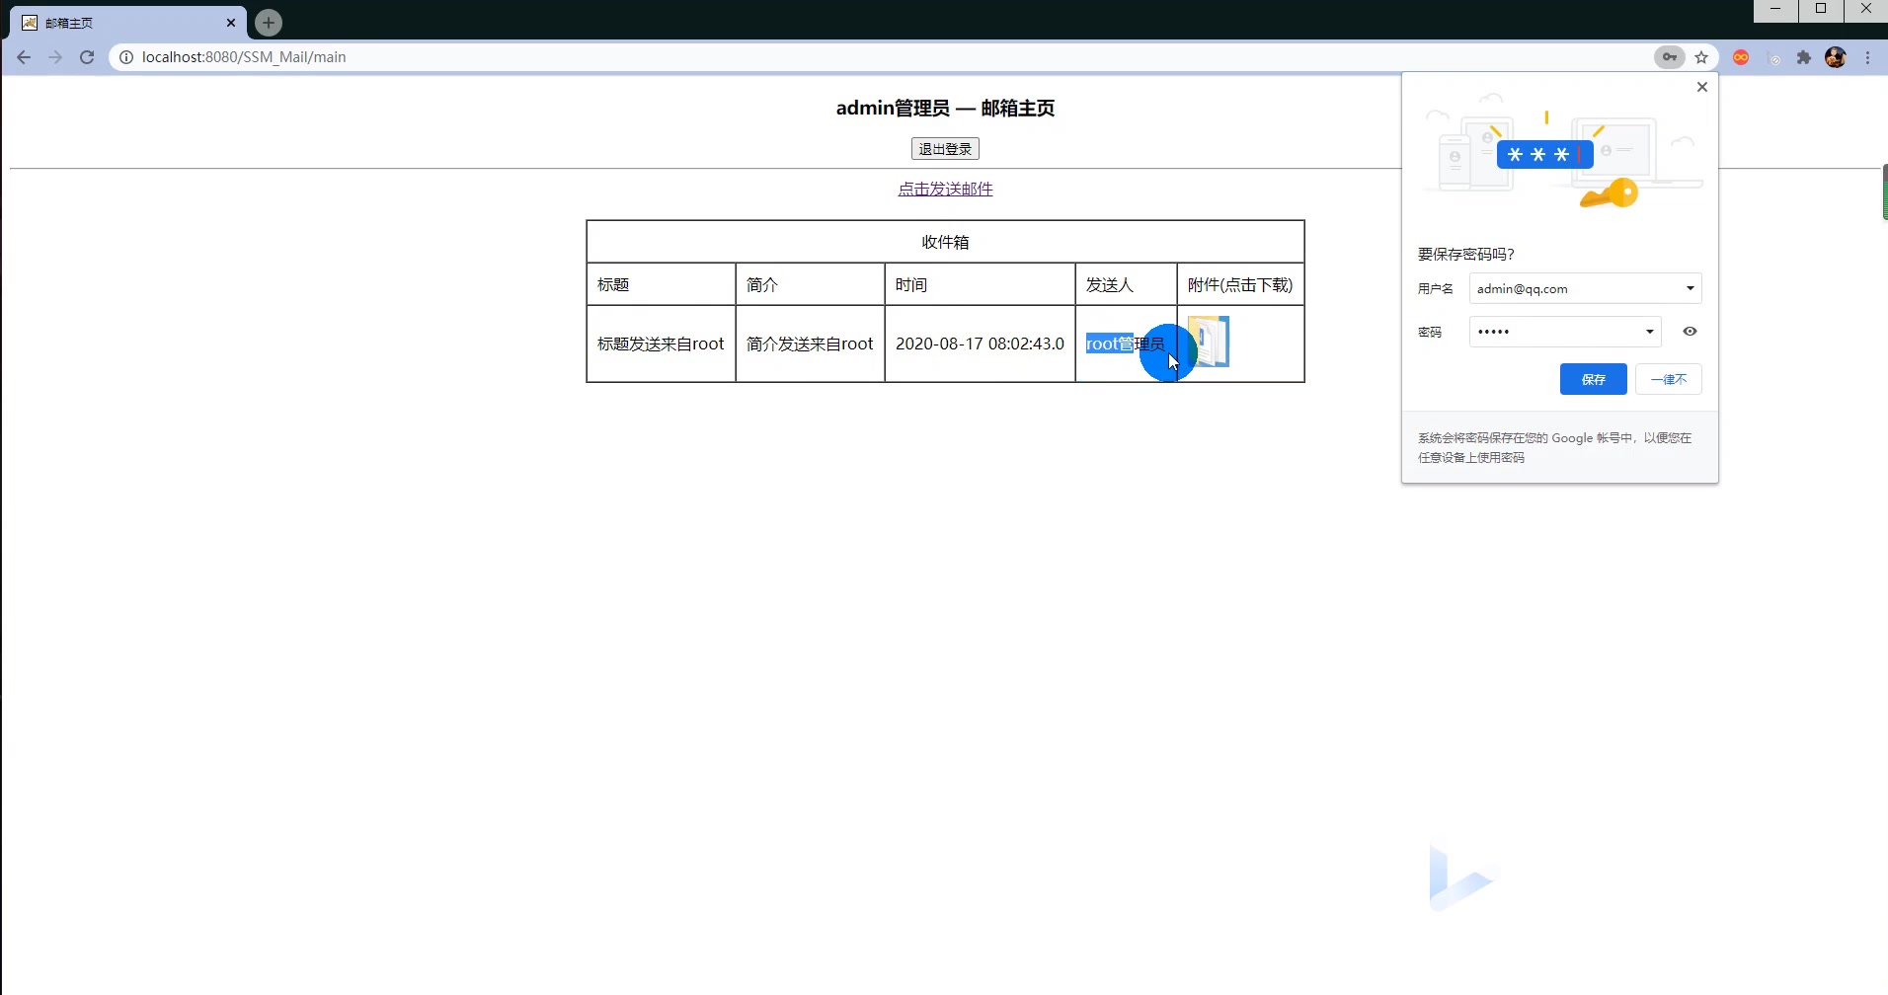Viewport: 1888px width, 995px height.
Task: Toggle the bookmark star for this page
Action: 1702,57
